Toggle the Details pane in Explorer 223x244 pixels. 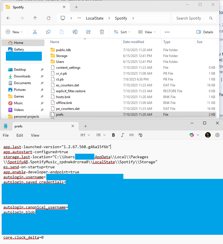[x=205, y=32]
